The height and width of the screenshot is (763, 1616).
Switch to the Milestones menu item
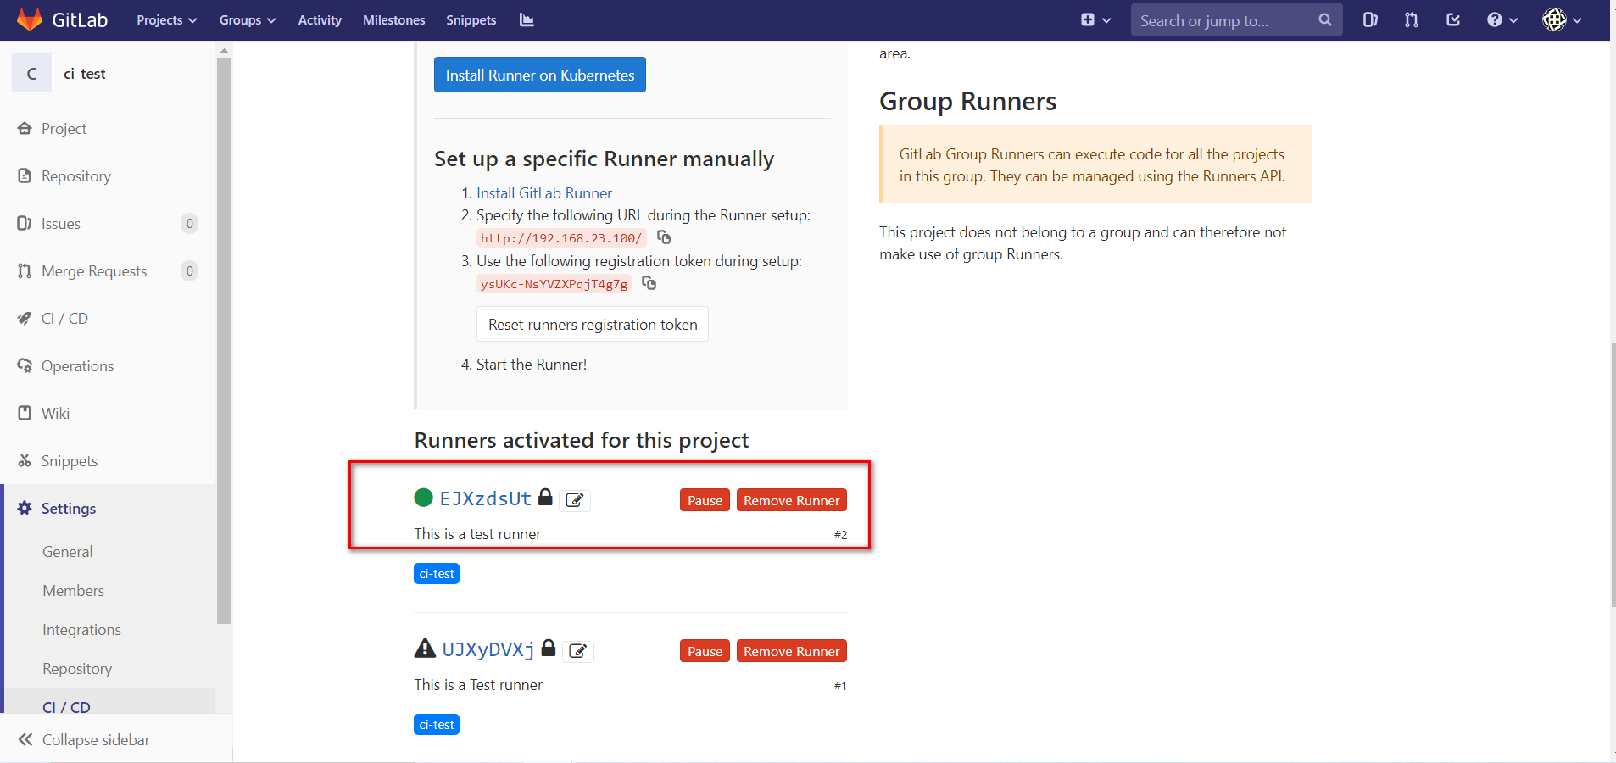[x=393, y=19]
